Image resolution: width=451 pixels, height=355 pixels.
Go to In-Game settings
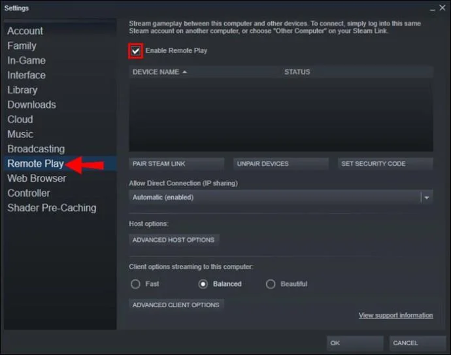pyautogui.click(x=26, y=60)
